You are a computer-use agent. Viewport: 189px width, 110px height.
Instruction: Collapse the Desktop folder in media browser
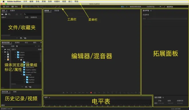point(21,75)
